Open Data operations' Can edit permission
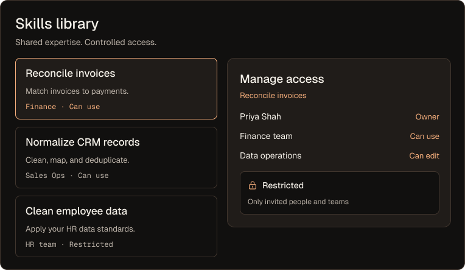This screenshot has width=465, height=270. click(424, 155)
